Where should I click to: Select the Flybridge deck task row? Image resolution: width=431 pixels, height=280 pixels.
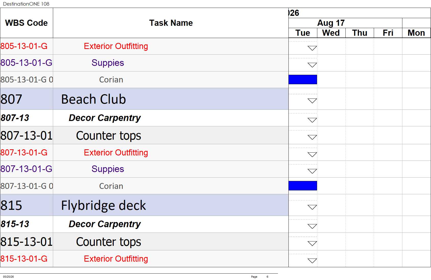pos(144,205)
